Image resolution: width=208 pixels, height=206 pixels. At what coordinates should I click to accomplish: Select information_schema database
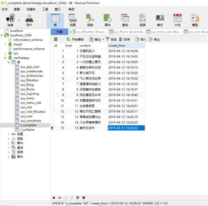[28, 40]
